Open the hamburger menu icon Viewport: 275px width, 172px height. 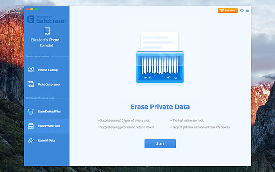point(247,11)
